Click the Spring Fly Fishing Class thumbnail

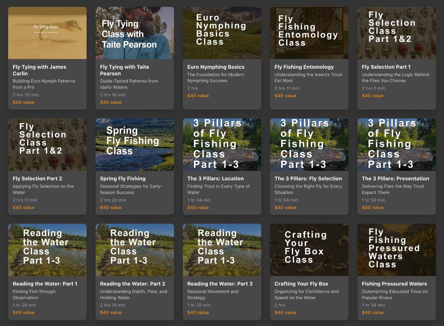pyautogui.click(x=135, y=145)
